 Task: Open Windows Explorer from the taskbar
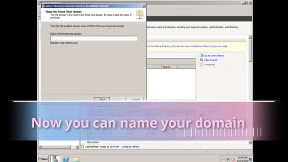(x=77, y=159)
